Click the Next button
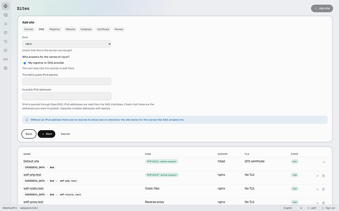This screenshot has width=339, height=211. point(47,134)
